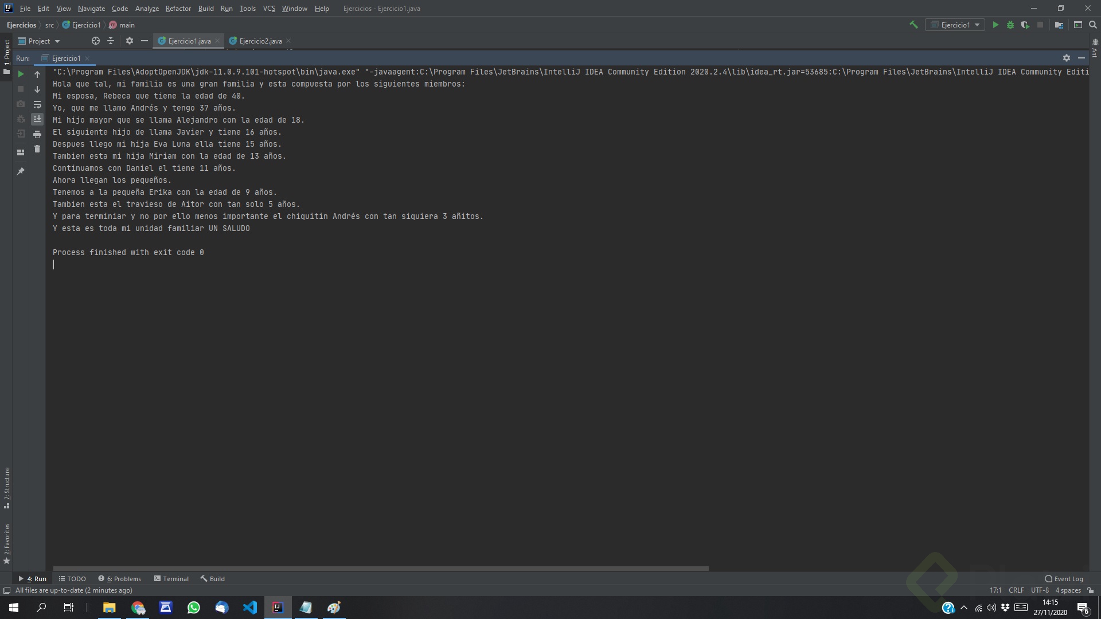Rerun Ejercicio1 from the Run panel
Viewport: 1101px width, 619px height.
pyautogui.click(x=21, y=74)
